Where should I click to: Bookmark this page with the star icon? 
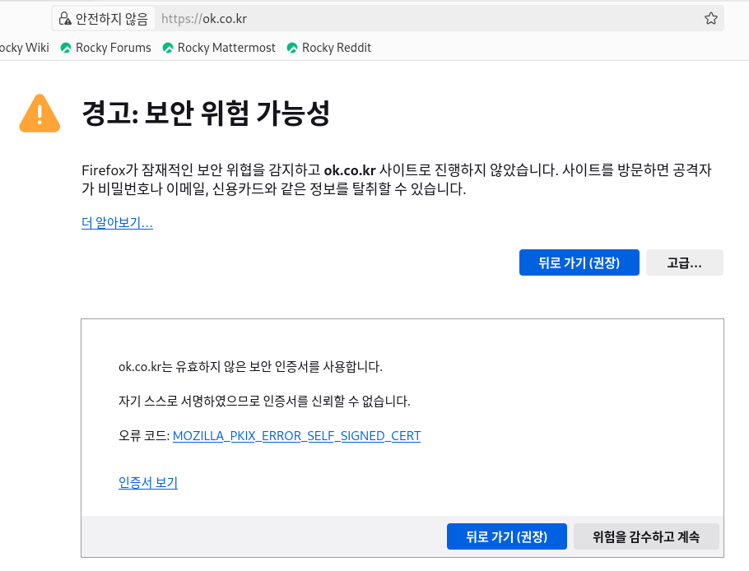pyautogui.click(x=711, y=19)
